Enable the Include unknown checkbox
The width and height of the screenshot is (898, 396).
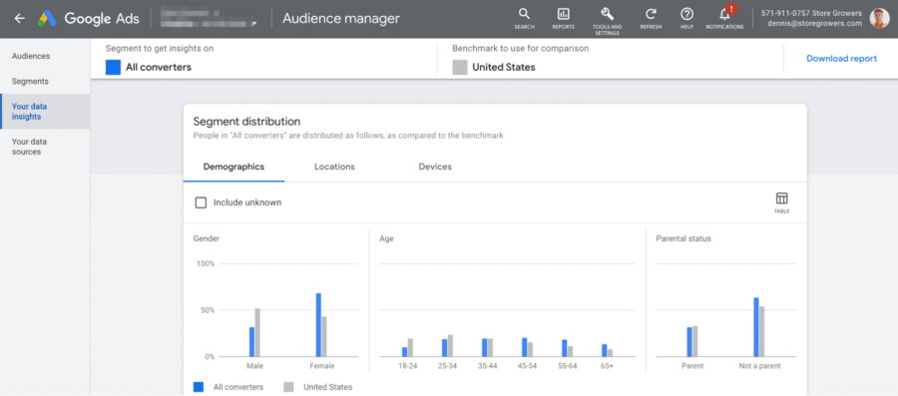[201, 202]
